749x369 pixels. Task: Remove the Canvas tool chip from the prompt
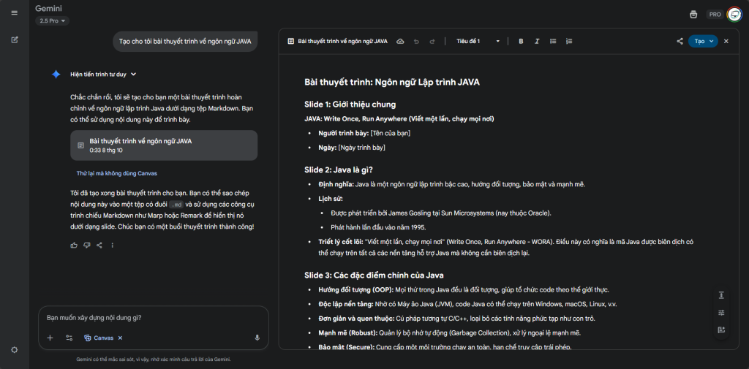(120, 338)
